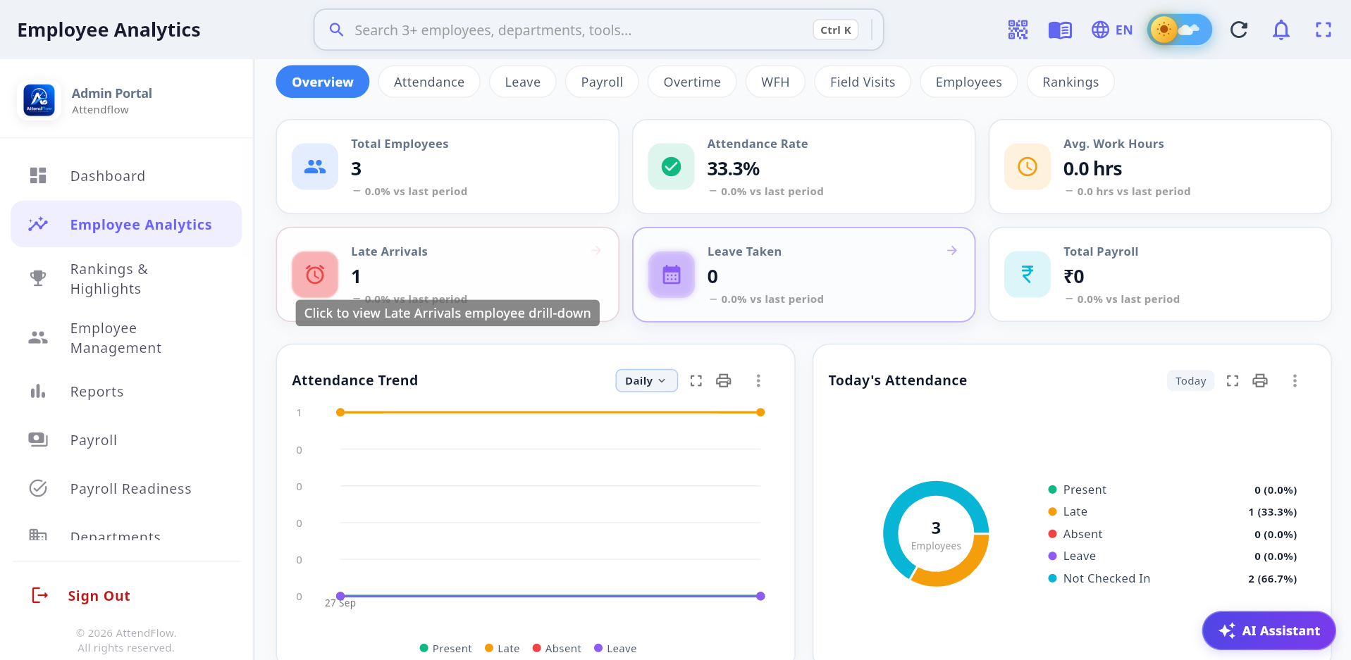
Task: Enter fullscreen mode from header
Action: [x=1324, y=30]
